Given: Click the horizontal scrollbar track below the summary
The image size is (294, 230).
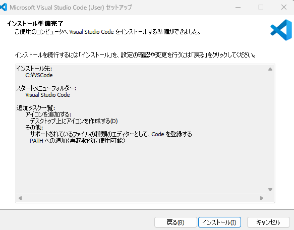Looking at the screenshot, I should point(141,198).
